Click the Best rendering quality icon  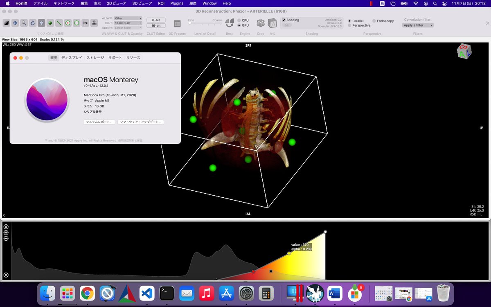(x=230, y=23)
